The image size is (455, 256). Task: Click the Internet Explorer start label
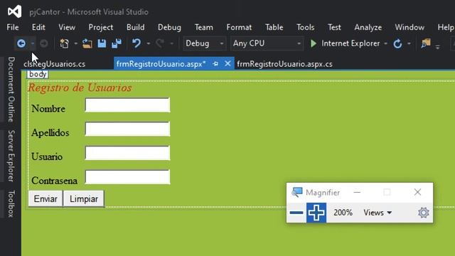(350, 43)
